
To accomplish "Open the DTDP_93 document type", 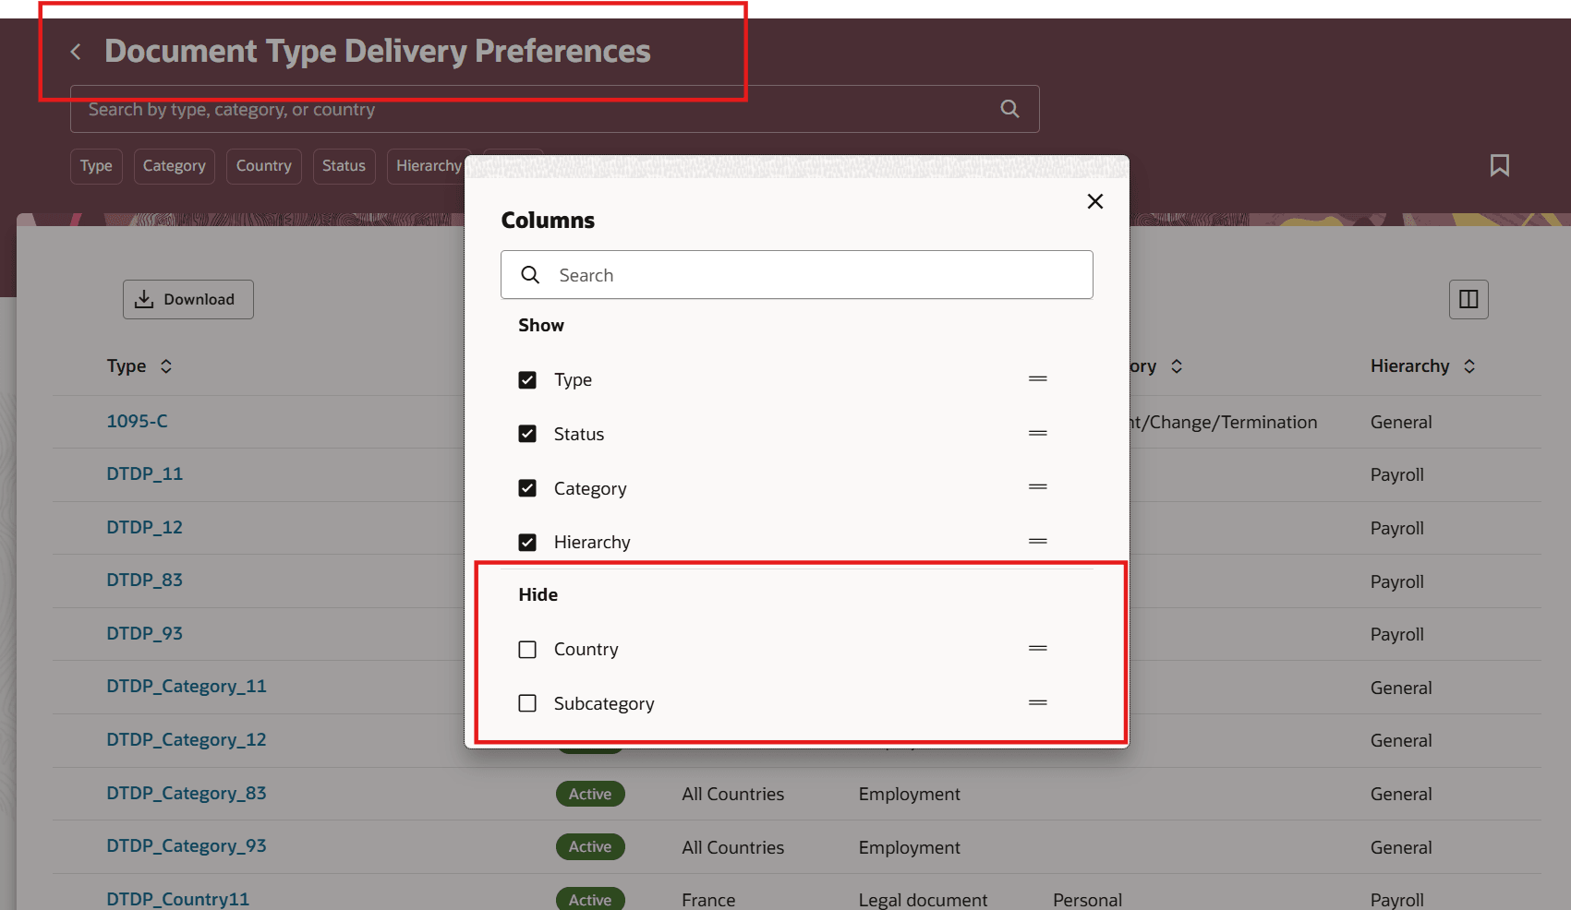I will pyautogui.click(x=144, y=634).
